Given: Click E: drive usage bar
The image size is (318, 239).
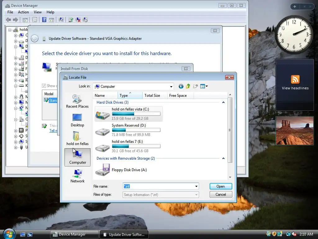Looking at the screenshot, I should point(136,146).
